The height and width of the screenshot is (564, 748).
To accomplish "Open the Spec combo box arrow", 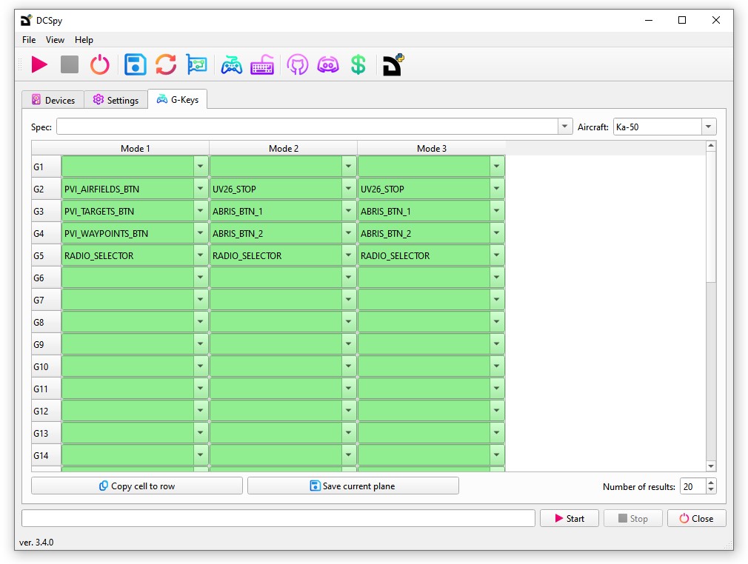I will pos(565,127).
